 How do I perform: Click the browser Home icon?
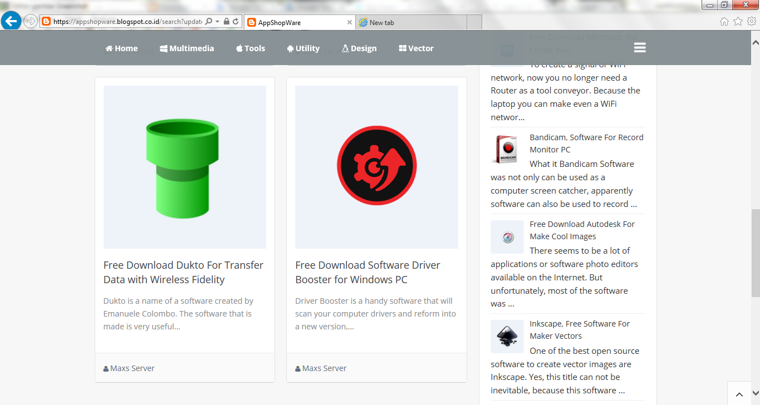(x=724, y=22)
